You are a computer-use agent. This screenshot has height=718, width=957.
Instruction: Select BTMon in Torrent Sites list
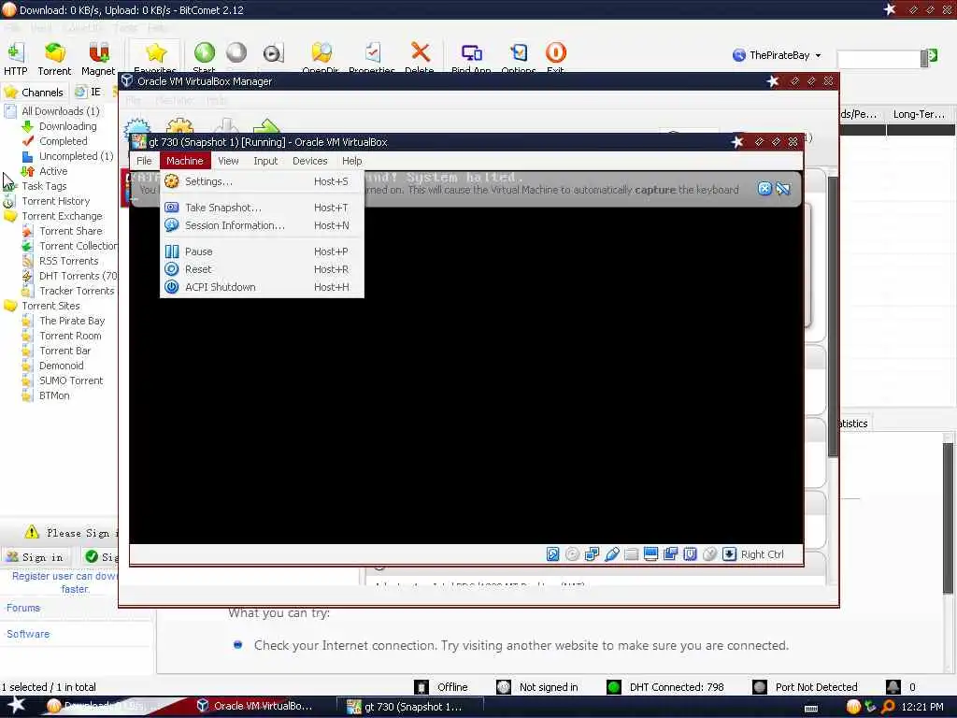[54, 395]
